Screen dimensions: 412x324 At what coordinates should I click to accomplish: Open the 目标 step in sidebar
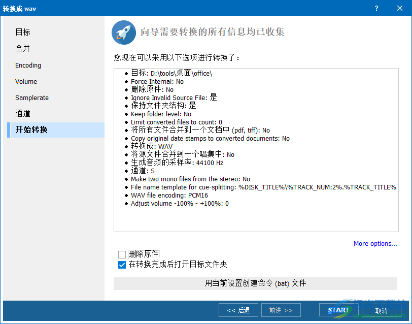coord(23,32)
